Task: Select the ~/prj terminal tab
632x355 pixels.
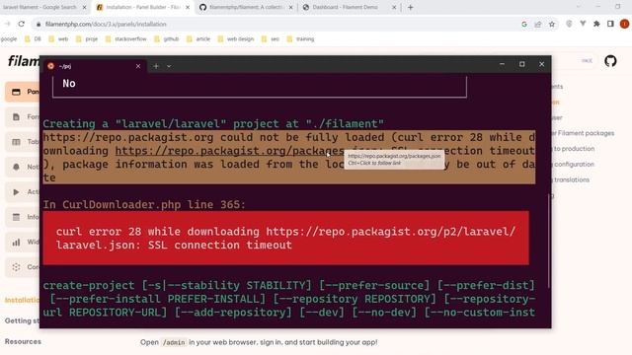Action: (x=95, y=66)
